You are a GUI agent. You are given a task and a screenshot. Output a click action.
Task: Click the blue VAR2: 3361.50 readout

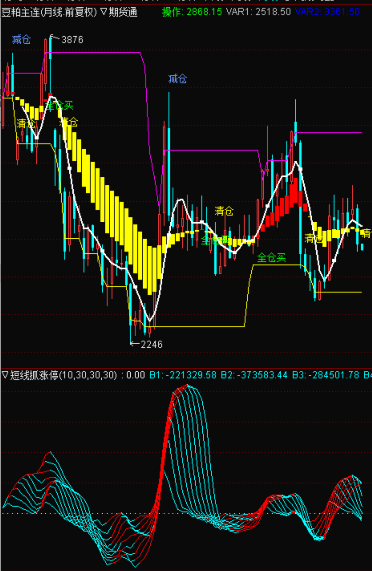pos(327,12)
